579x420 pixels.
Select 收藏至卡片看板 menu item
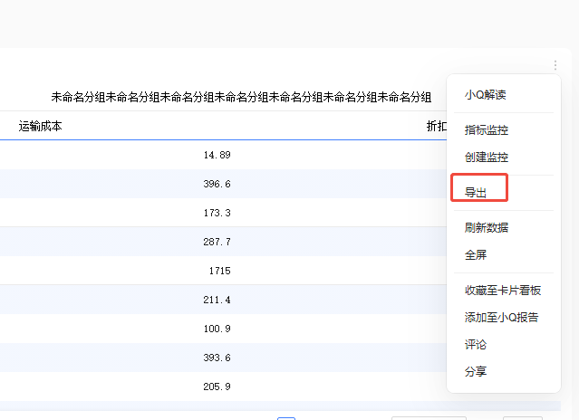[x=502, y=291]
